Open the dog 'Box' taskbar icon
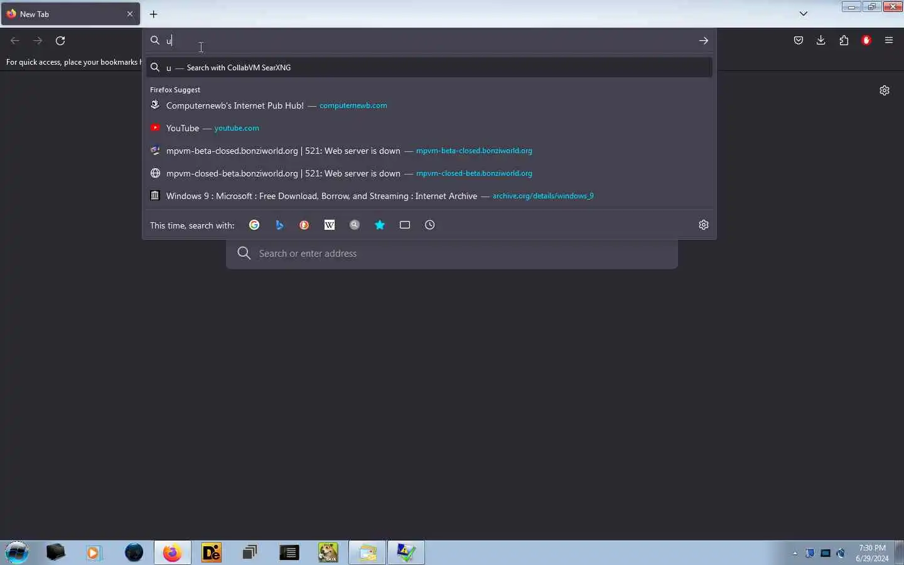This screenshot has width=904, height=565. click(328, 552)
